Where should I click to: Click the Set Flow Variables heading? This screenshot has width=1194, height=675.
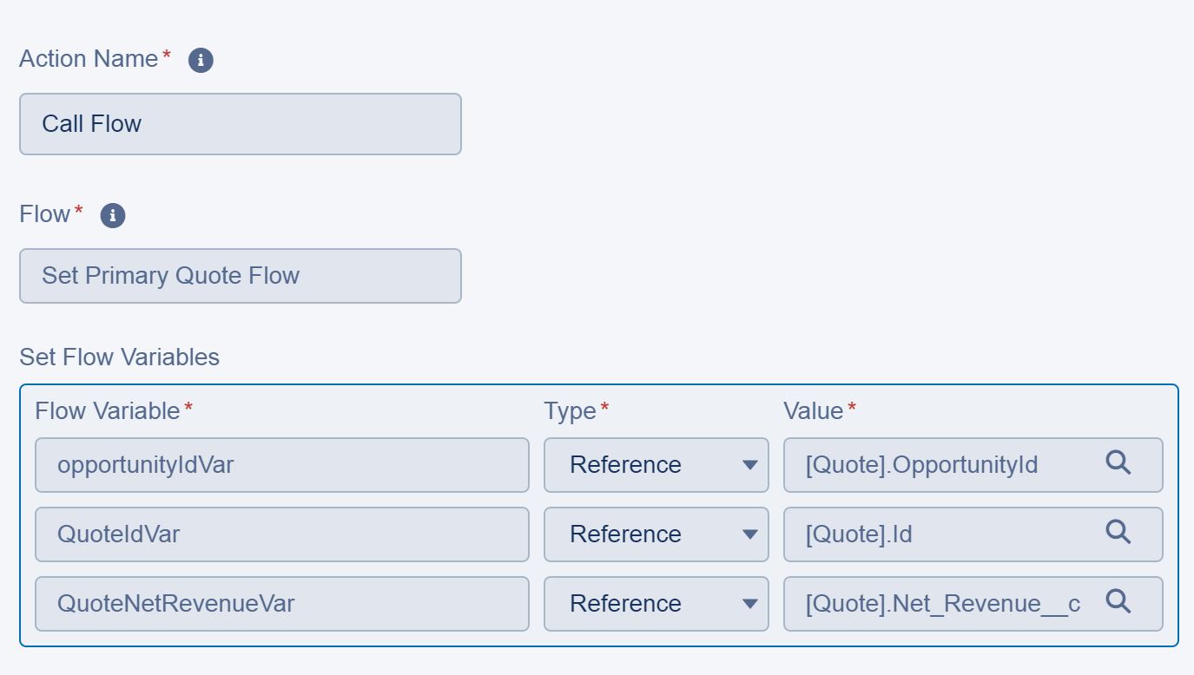(119, 357)
